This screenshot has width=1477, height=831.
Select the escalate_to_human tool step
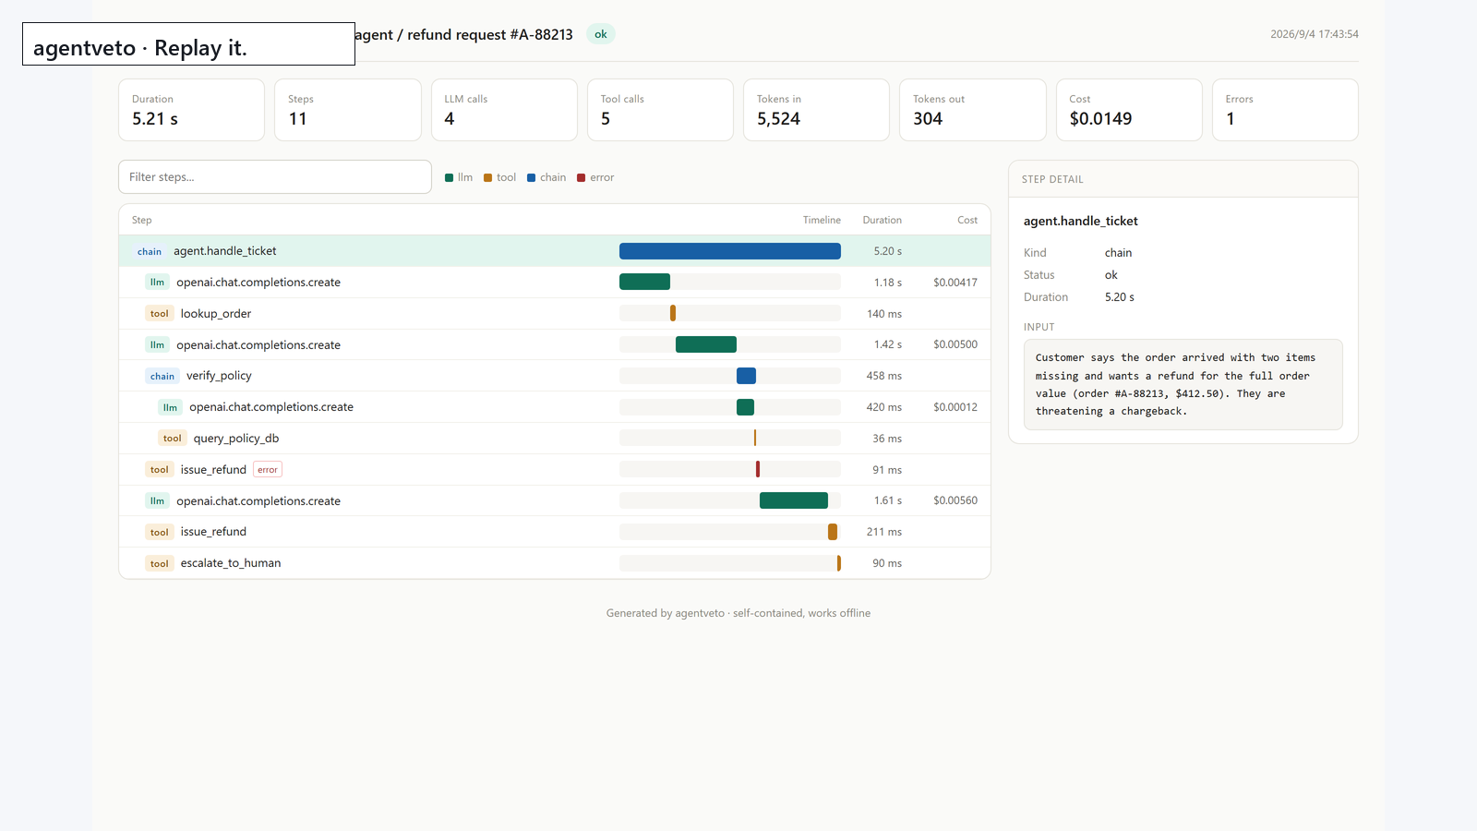(555, 563)
